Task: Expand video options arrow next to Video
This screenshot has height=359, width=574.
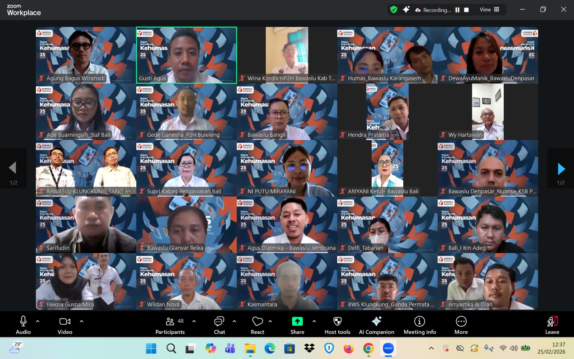Action: pyautogui.click(x=81, y=321)
